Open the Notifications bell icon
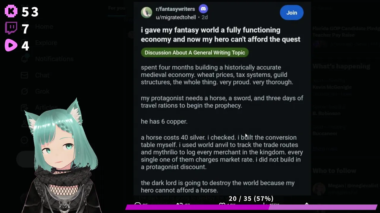The height and width of the screenshot is (213, 380). [x=24, y=59]
